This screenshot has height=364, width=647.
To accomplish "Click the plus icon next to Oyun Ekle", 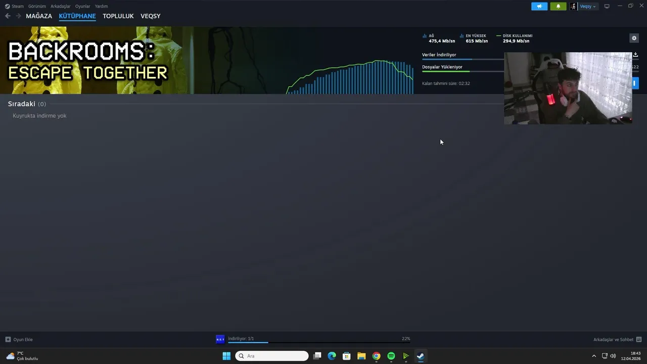I will [8, 339].
